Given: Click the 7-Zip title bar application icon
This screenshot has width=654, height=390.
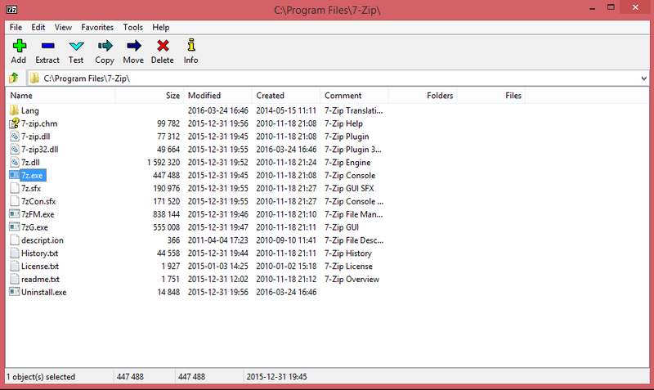Looking at the screenshot, I should pos(11,9).
